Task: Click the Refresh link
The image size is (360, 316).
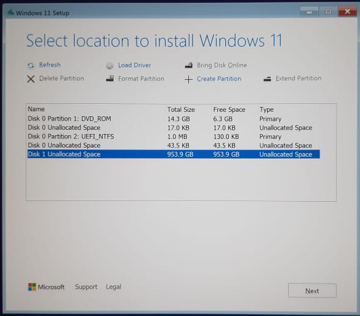Action: [50, 65]
